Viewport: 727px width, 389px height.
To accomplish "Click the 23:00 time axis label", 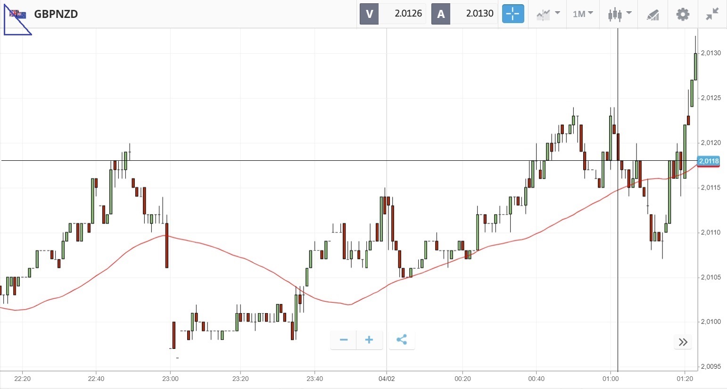I will (170, 379).
